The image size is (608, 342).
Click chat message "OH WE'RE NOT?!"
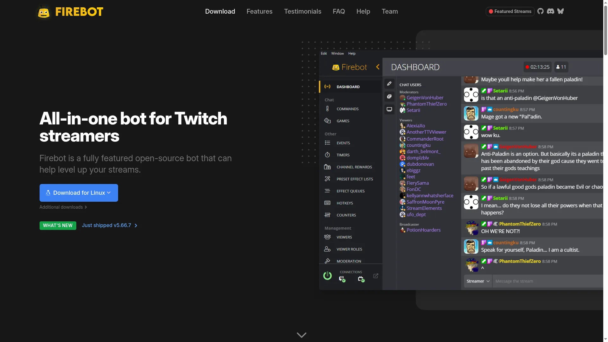click(x=500, y=231)
